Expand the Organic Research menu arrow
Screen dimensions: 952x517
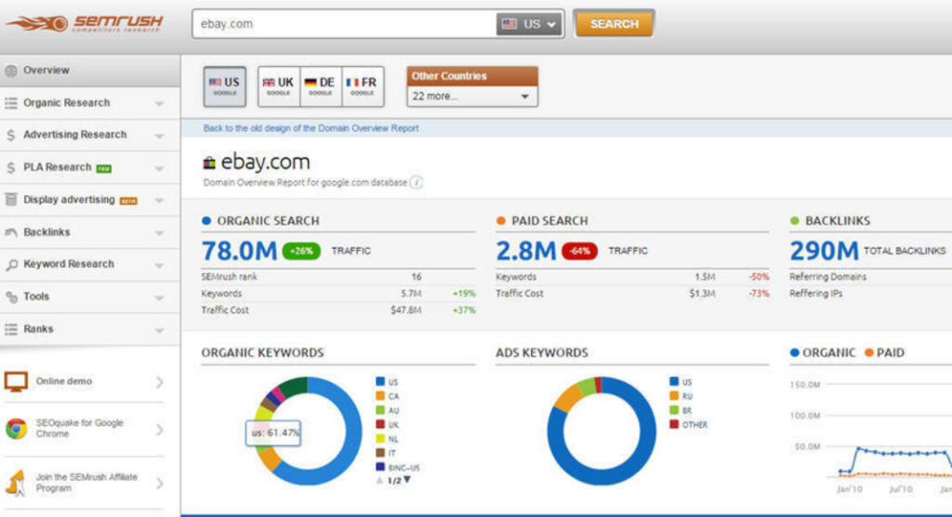coord(159,104)
